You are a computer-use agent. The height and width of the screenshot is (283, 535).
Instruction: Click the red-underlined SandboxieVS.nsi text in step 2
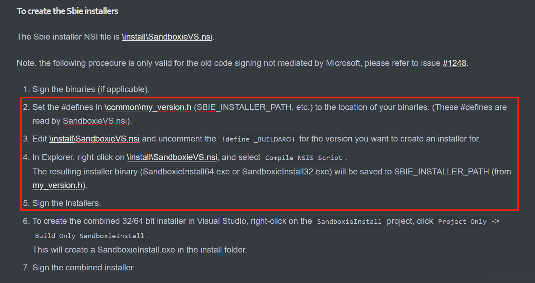(95, 121)
